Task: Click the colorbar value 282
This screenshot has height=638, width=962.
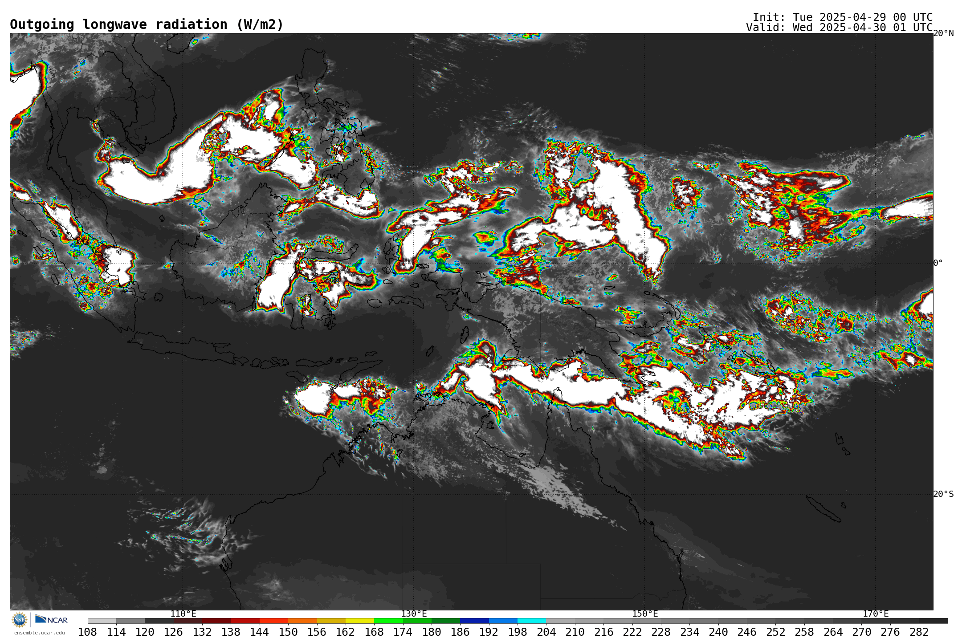Action: [x=919, y=632]
